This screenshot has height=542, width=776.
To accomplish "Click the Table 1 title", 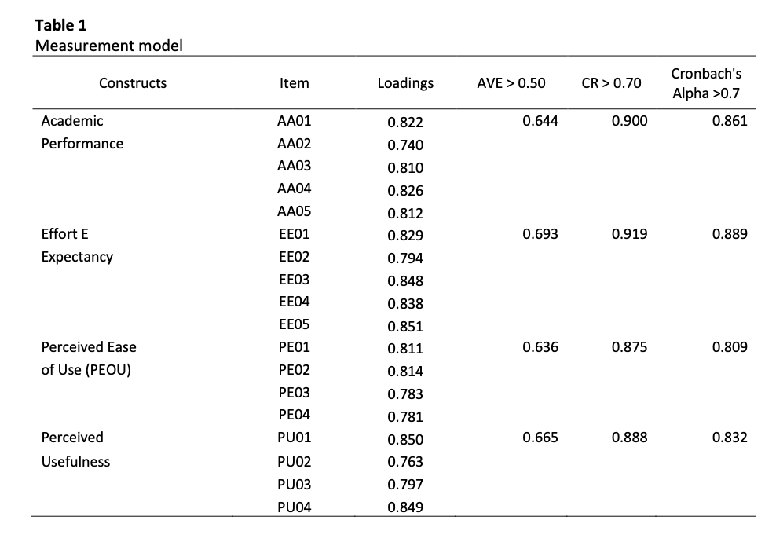I will pyautogui.click(x=60, y=25).
